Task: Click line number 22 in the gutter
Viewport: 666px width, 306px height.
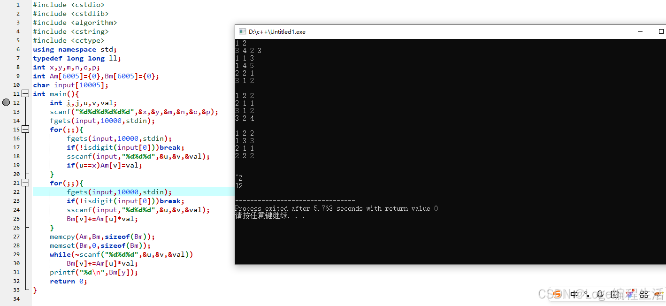Action: pos(16,192)
